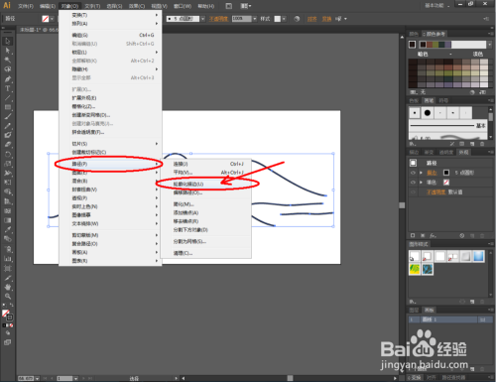Toggle visibility eye of 描边 stroke row
This screenshot has height=382, width=496.
click(413, 173)
